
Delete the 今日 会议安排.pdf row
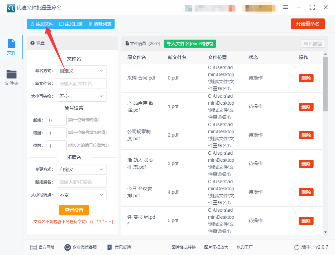click(306, 192)
